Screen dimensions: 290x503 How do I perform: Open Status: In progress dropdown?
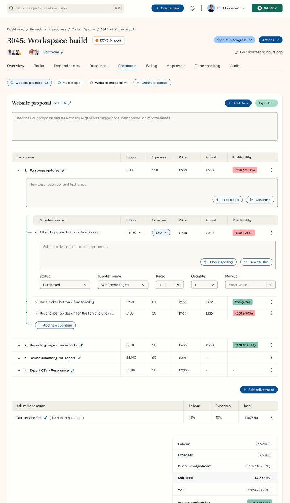[234, 40]
